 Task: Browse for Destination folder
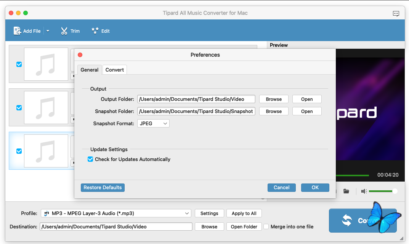point(209,226)
